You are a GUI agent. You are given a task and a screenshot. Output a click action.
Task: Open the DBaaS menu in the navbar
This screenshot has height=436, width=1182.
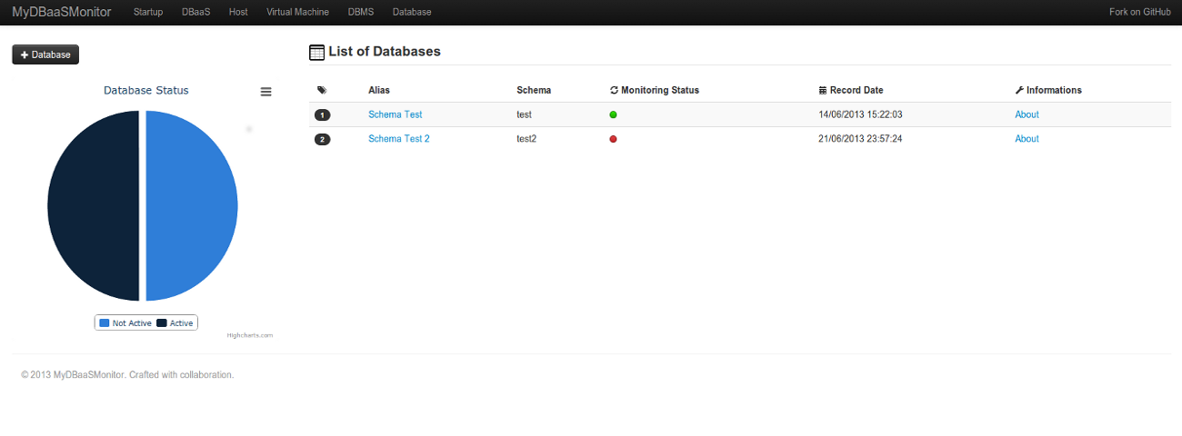point(195,12)
